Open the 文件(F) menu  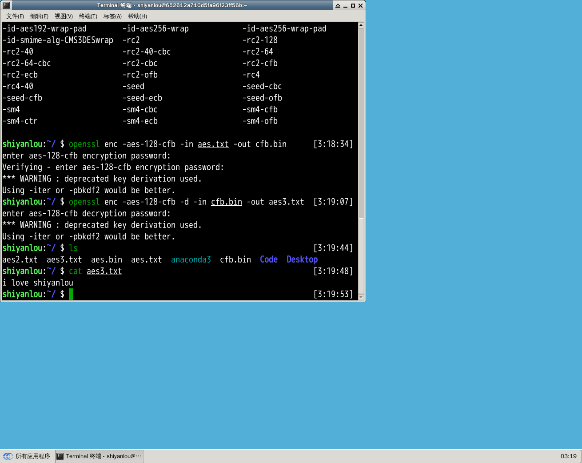tap(15, 16)
